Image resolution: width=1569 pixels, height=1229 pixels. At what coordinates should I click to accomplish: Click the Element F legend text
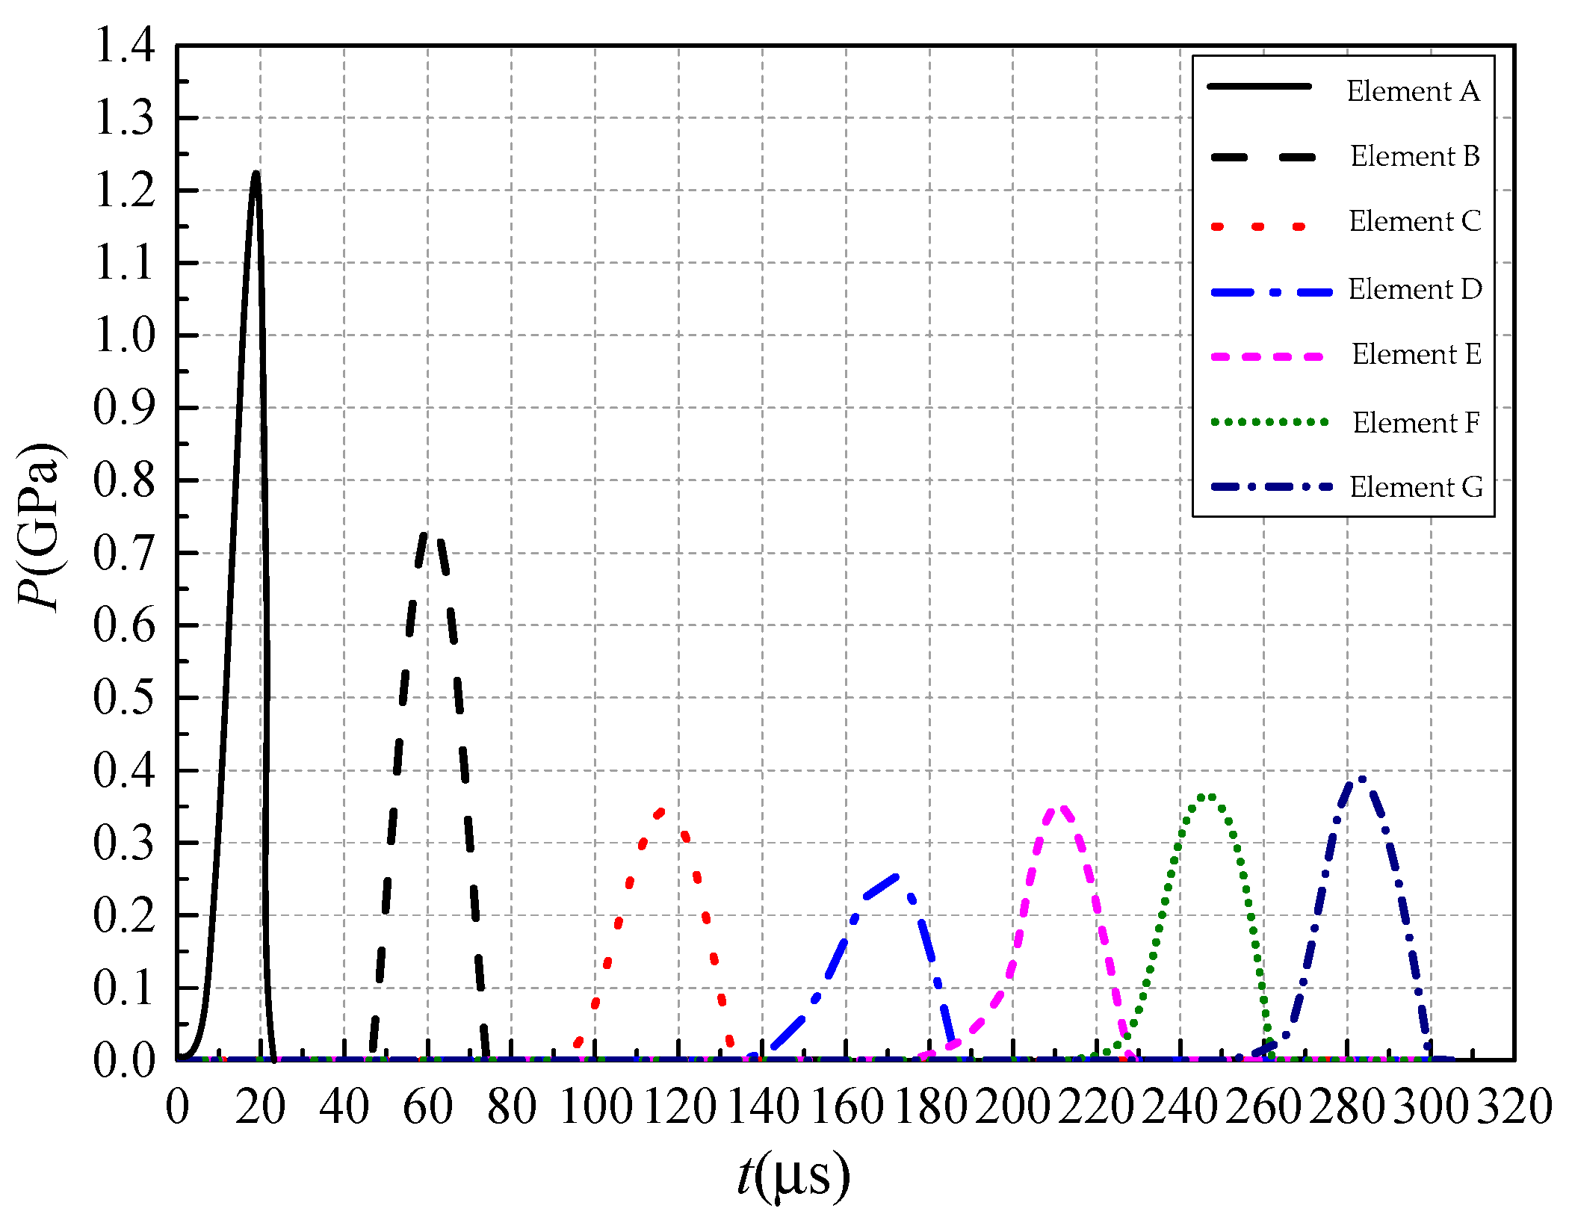[x=1417, y=423]
